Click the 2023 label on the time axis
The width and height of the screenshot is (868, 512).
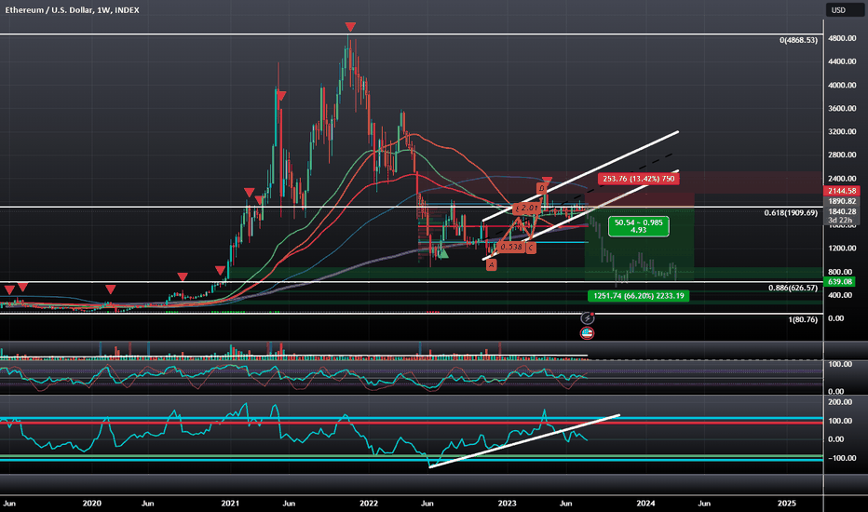click(x=507, y=503)
